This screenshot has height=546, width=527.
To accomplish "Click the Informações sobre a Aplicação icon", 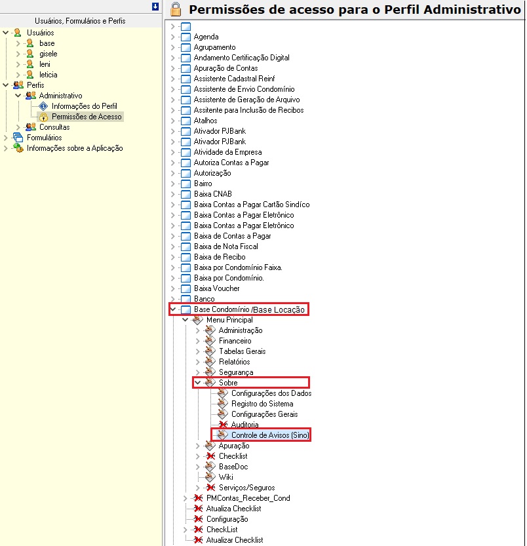I will [18, 148].
